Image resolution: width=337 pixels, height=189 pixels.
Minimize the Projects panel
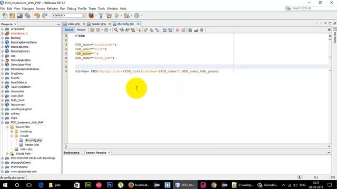58,24
